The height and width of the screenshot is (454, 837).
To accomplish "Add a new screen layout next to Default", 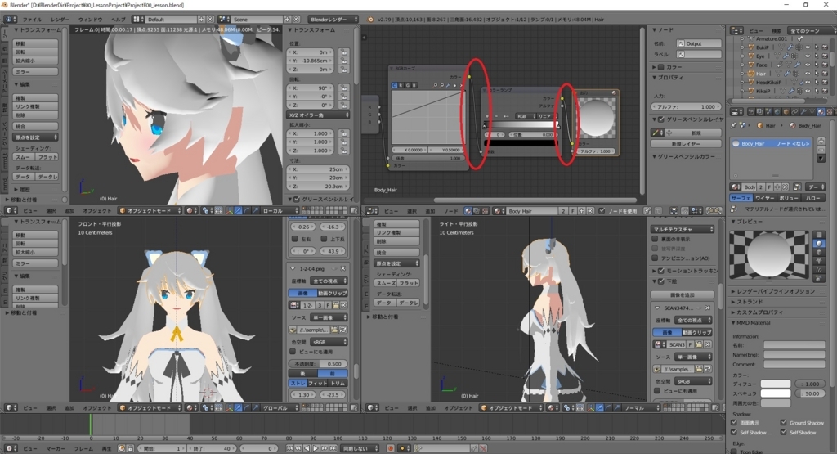I will 202,20.
